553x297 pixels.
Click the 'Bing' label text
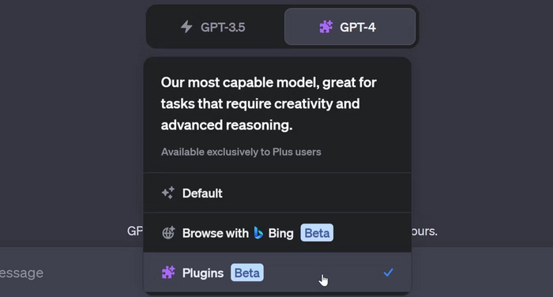(x=280, y=233)
